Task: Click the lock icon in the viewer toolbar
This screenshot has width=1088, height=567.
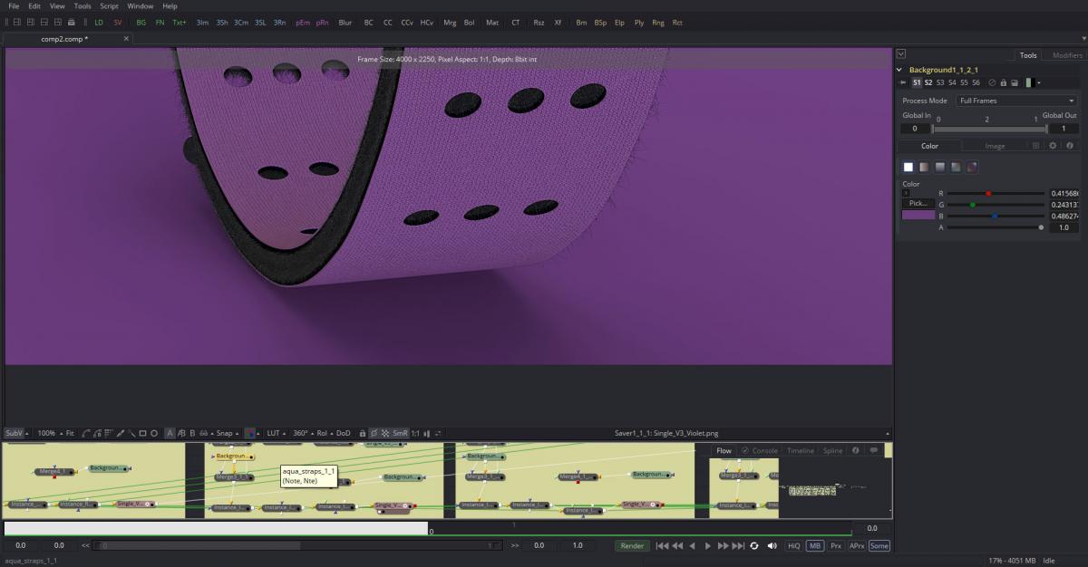Action: click(x=363, y=434)
